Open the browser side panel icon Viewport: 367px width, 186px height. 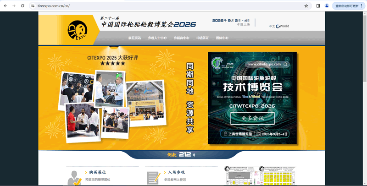pyautogui.click(x=318, y=6)
